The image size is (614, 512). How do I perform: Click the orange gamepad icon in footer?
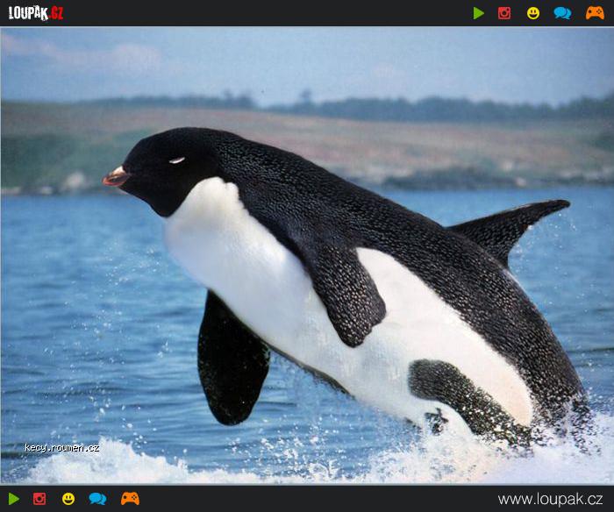pyautogui.click(x=130, y=498)
